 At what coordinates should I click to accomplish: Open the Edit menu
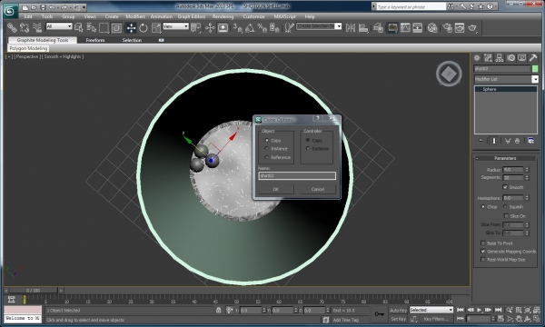point(28,16)
